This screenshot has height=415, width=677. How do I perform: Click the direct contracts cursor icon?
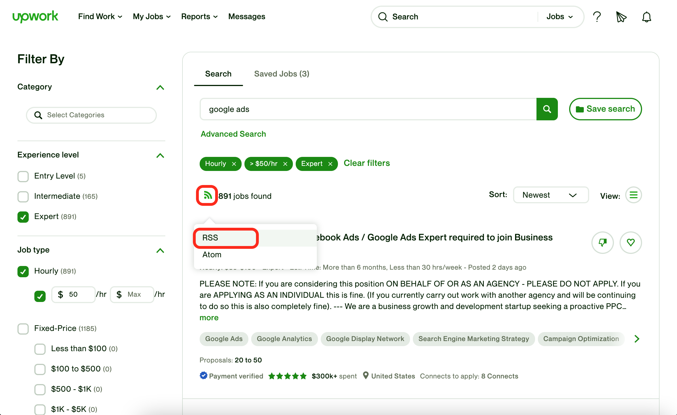621,17
